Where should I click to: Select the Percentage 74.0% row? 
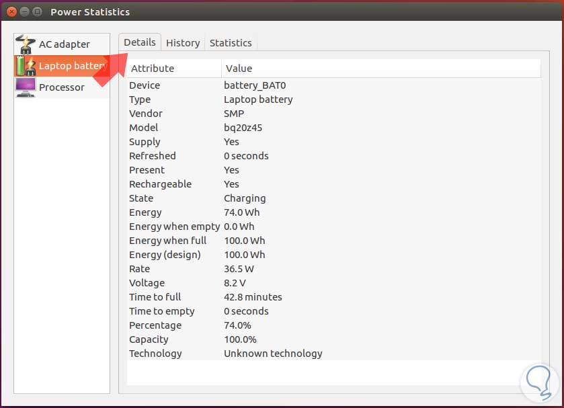202,325
